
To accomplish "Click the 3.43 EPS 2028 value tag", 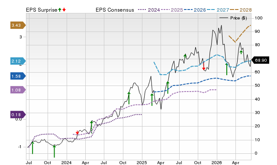I will click(18, 25).
